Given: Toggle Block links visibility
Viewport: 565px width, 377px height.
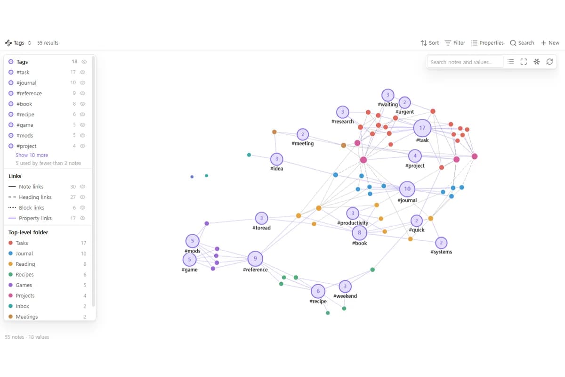Looking at the screenshot, I should (x=82, y=208).
